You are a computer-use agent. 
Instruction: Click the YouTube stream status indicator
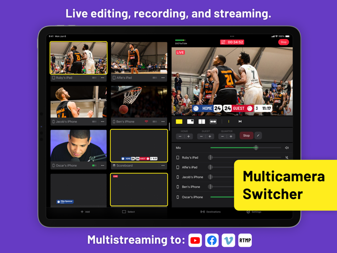pos(181,42)
